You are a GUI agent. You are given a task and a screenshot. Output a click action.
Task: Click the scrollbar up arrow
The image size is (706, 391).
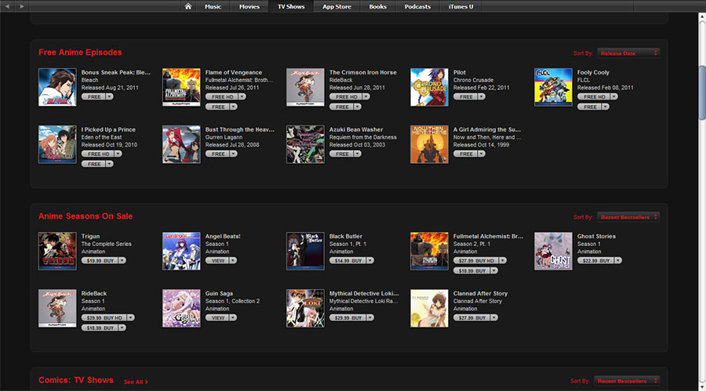[x=702, y=17]
